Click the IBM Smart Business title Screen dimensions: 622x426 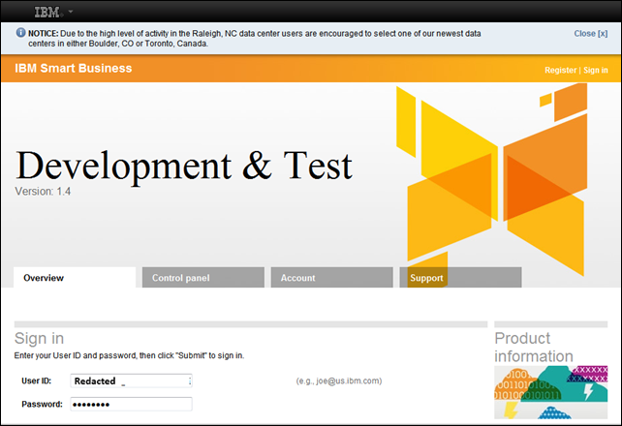74,68
